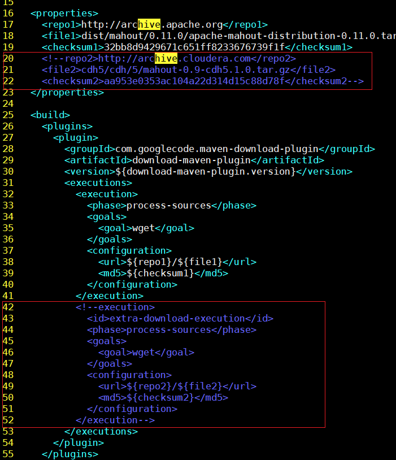This screenshot has height=460, width=396.
Task: Click the opening plugins tag on line 26
Action: pyautogui.click(x=67, y=127)
